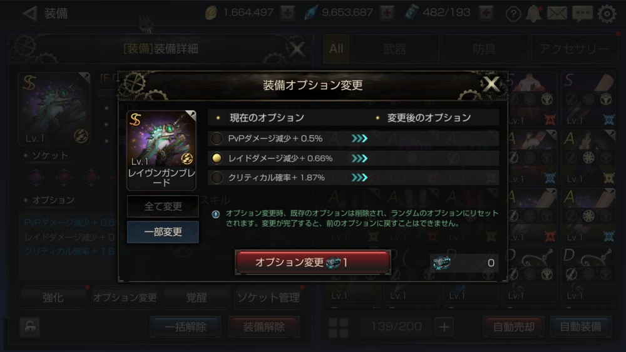The height and width of the screenshot is (352, 626).
Task: Switch to the 一部変更 mode
Action: [163, 231]
